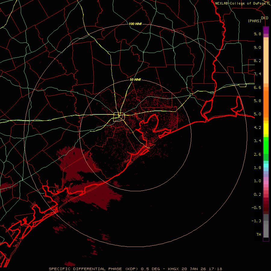Click the 4.2 value on the color scale
The height and width of the screenshot is (271, 271).
[x=257, y=128]
